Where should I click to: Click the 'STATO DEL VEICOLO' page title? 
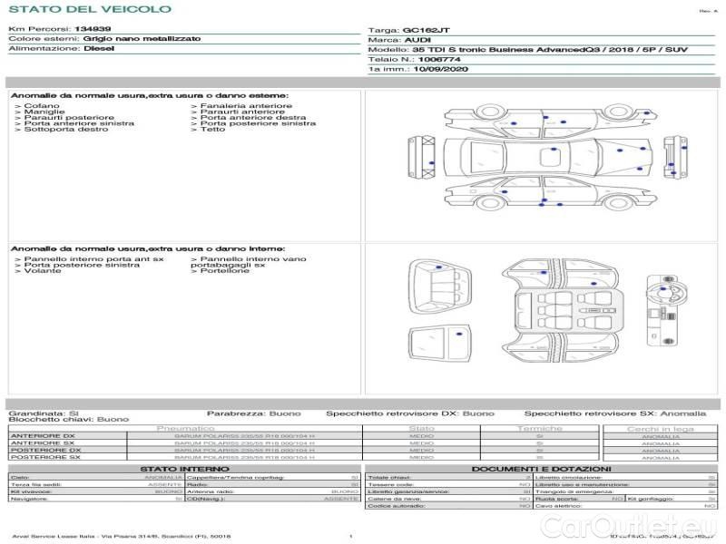coord(90,9)
